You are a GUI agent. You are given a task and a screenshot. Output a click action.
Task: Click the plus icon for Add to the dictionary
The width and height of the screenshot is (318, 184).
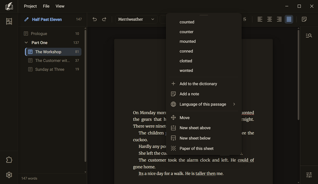point(173,84)
